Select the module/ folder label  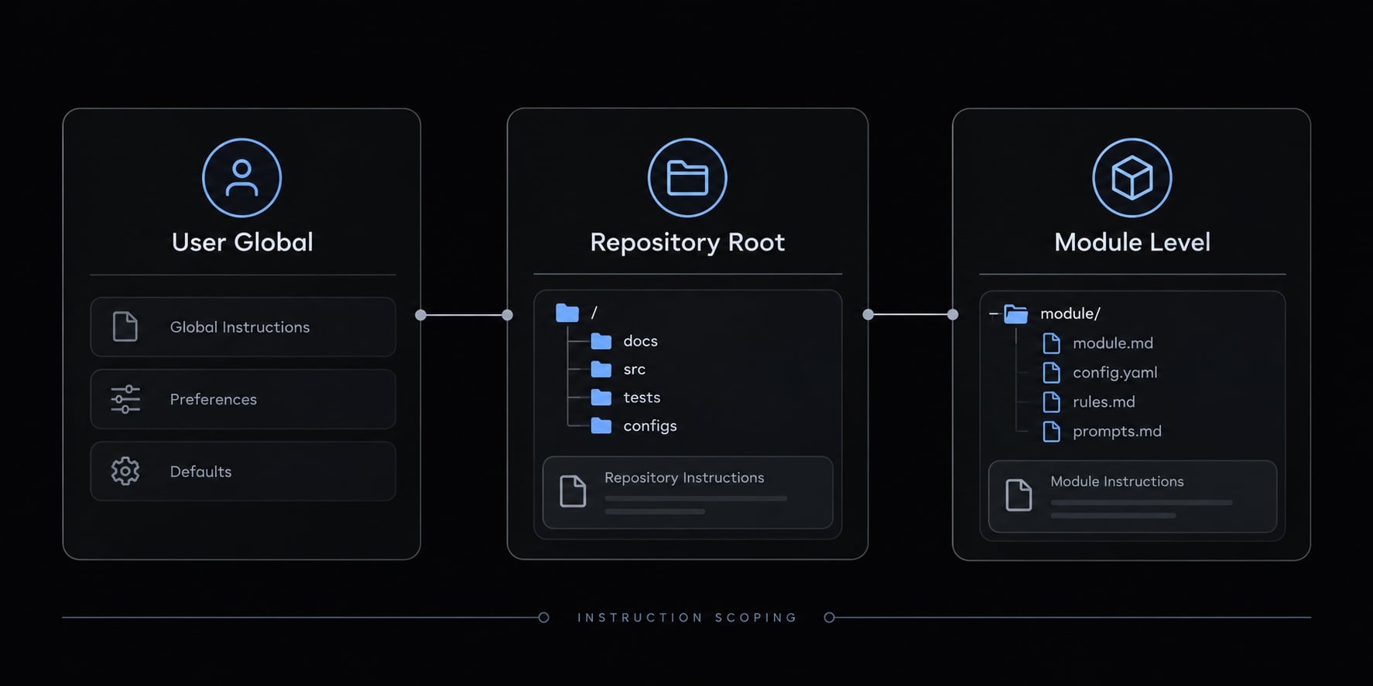pyautogui.click(x=1070, y=314)
